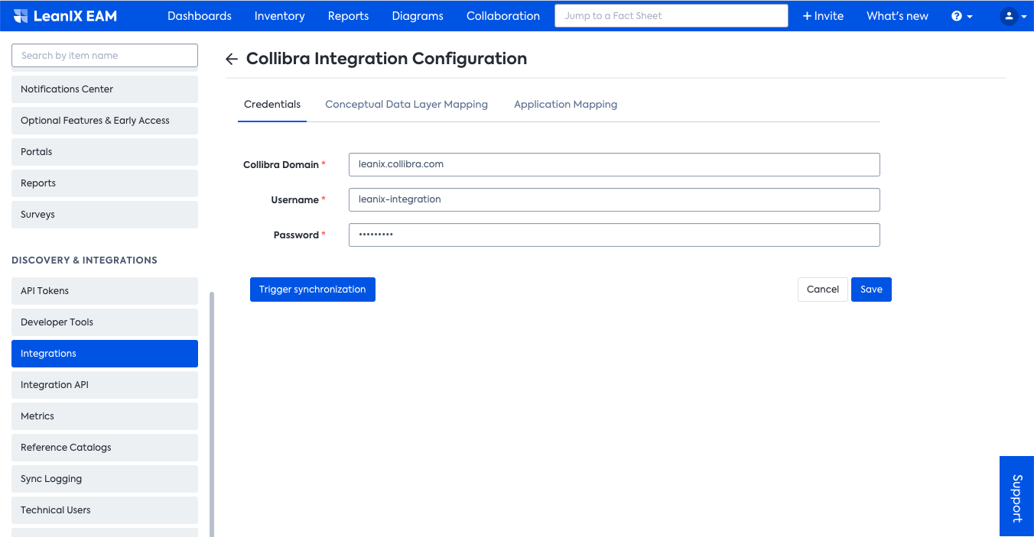Switch to the Application Mapping tab
1034x537 pixels.
[x=565, y=105]
